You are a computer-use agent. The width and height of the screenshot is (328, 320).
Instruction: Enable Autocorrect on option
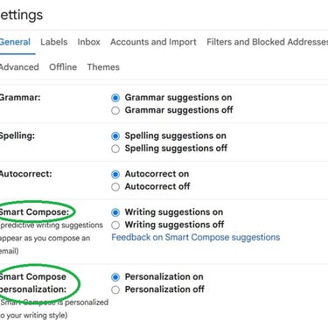point(115,174)
